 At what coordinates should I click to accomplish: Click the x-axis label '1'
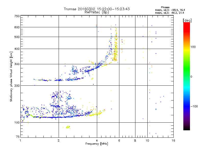coord(20,141)
